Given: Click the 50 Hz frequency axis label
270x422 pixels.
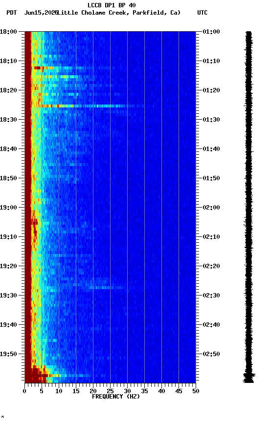Looking at the screenshot, I should pos(196,391).
